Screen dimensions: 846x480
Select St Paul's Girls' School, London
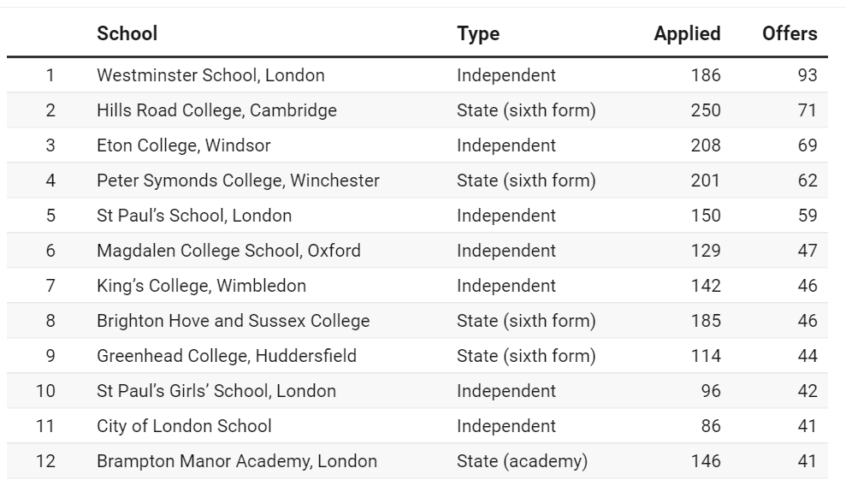[x=216, y=391]
